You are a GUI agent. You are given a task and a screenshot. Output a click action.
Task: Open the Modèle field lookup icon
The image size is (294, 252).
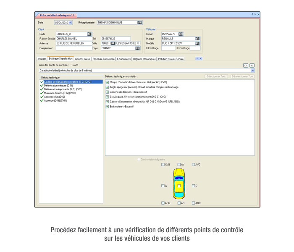[x=197, y=43]
